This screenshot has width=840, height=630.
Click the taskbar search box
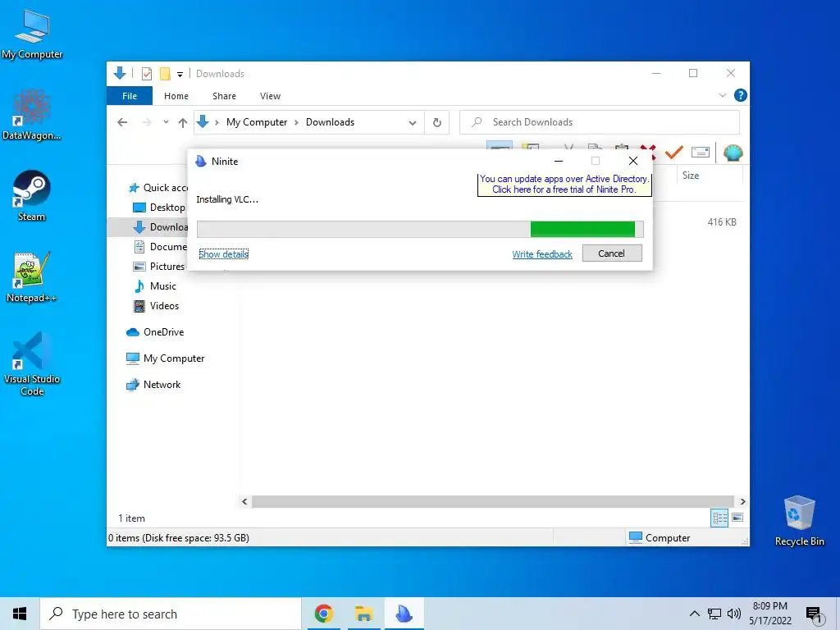click(171, 614)
